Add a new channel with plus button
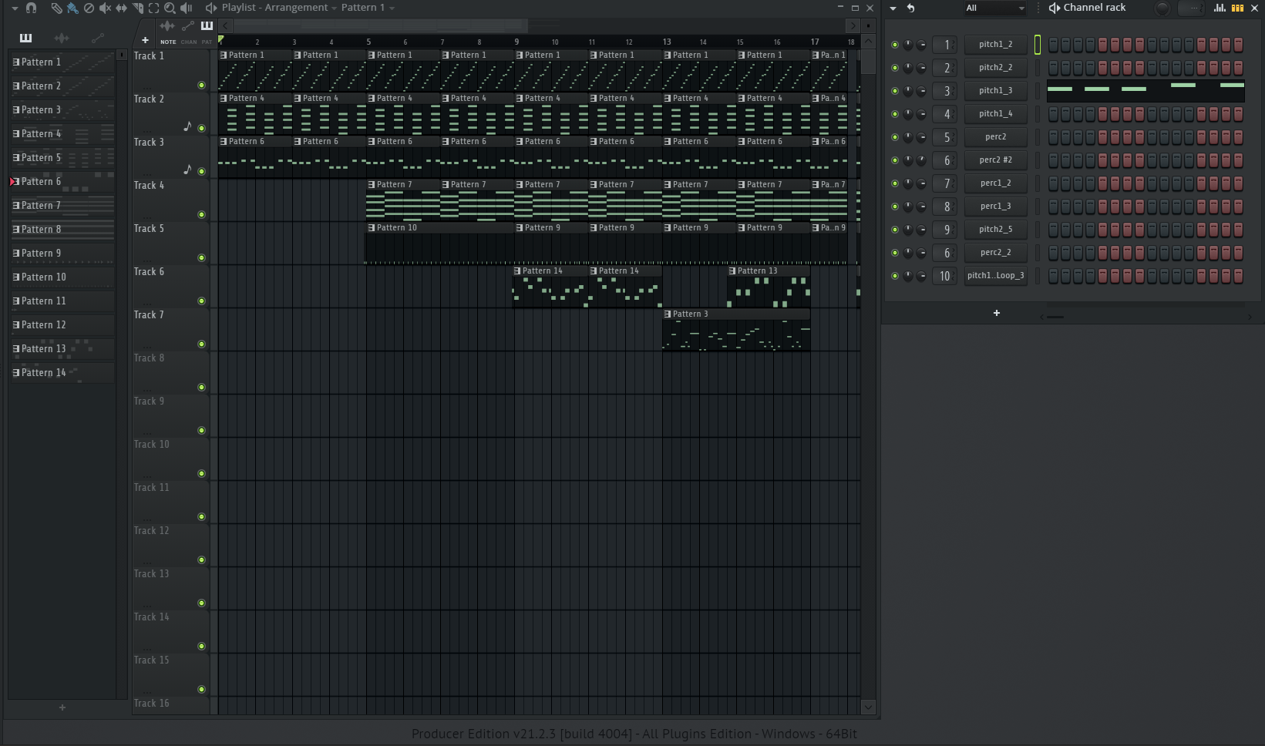This screenshot has height=746, width=1265. (x=996, y=313)
